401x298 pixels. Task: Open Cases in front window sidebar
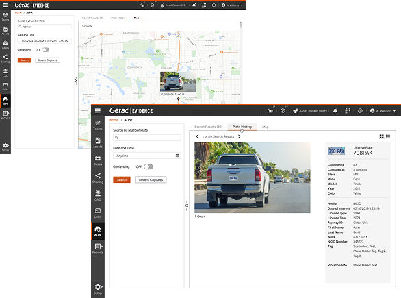(98, 160)
